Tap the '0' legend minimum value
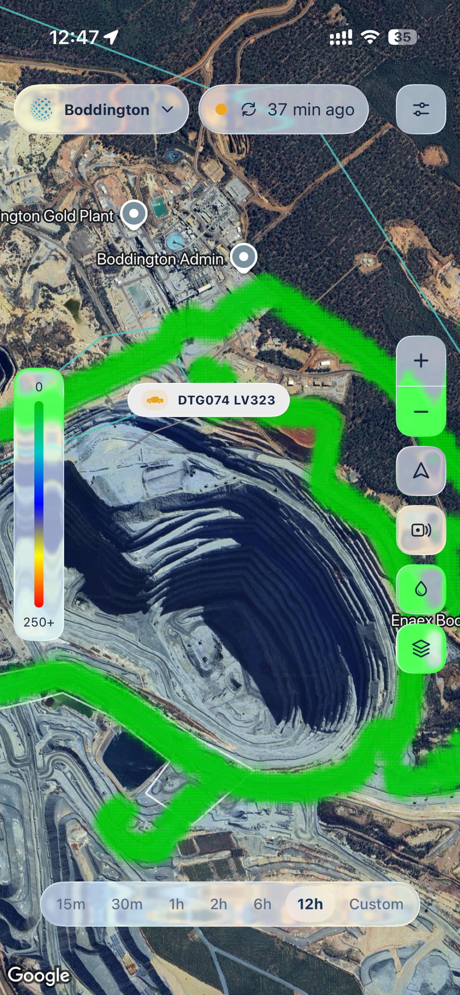This screenshot has width=460, height=995. coord(39,387)
